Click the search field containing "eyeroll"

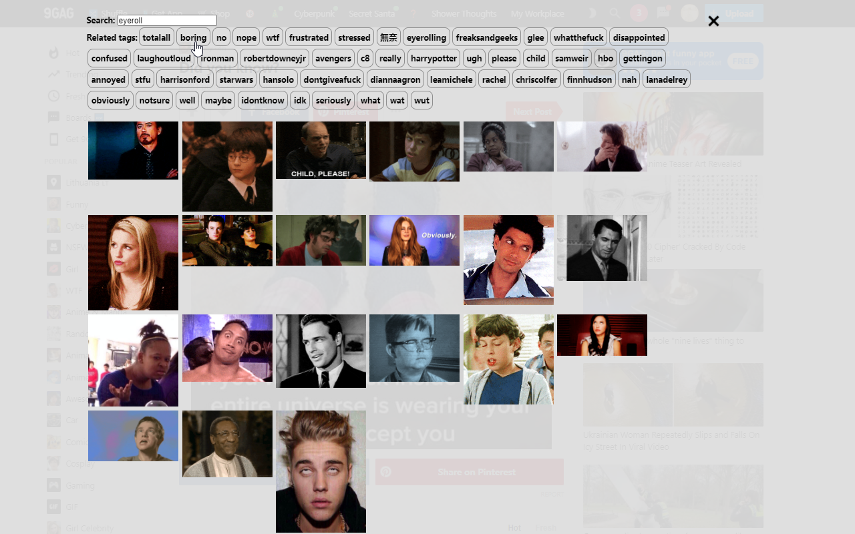pyautogui.click(x=167, y=21)
